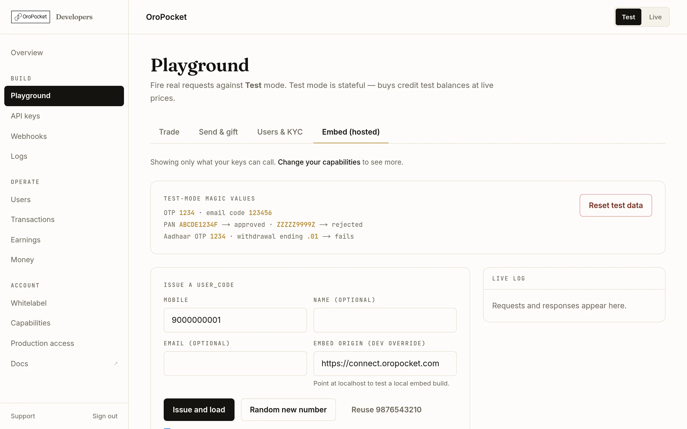Click the Issue and load button
This screenshot has height=429, width=687.
tap(199, 410)
